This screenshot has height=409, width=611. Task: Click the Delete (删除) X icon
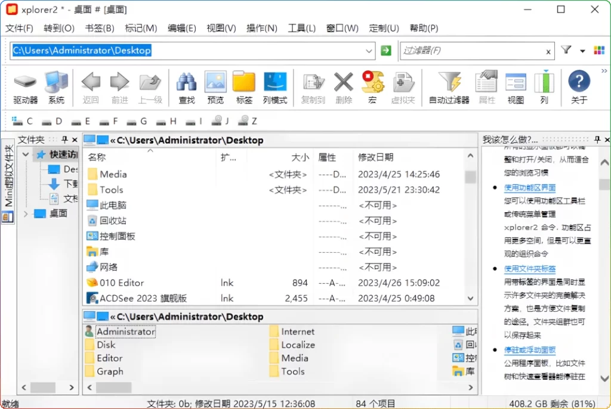(344, 88)
